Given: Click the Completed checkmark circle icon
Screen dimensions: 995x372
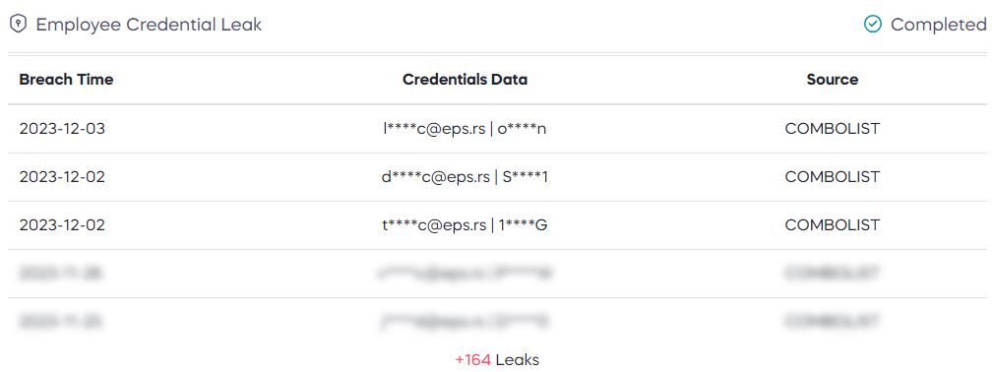Looking at the screenshot, I should 873,25.
